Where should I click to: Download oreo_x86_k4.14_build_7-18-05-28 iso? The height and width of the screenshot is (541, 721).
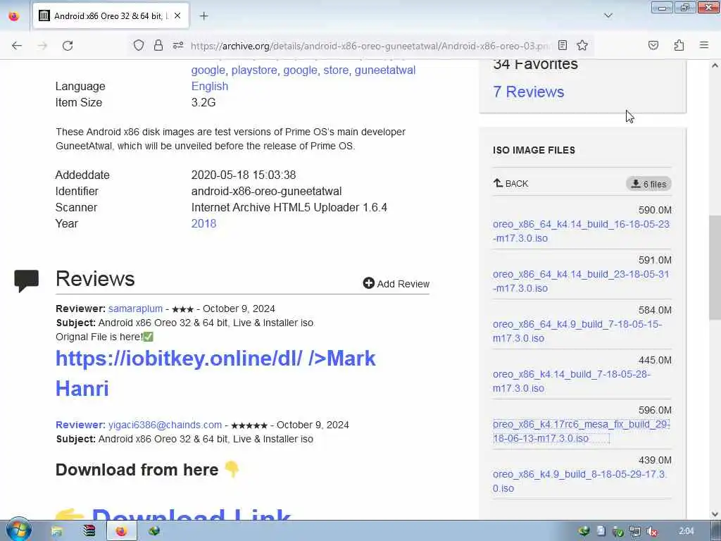[x=572, y=381]
